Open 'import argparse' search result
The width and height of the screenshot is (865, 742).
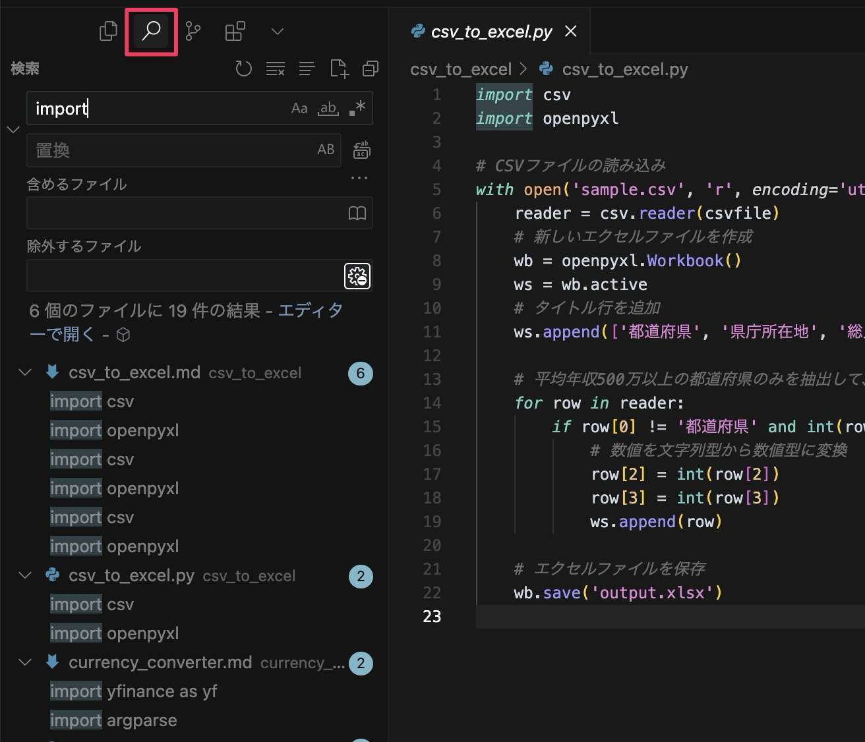click(x=113, y=720)
